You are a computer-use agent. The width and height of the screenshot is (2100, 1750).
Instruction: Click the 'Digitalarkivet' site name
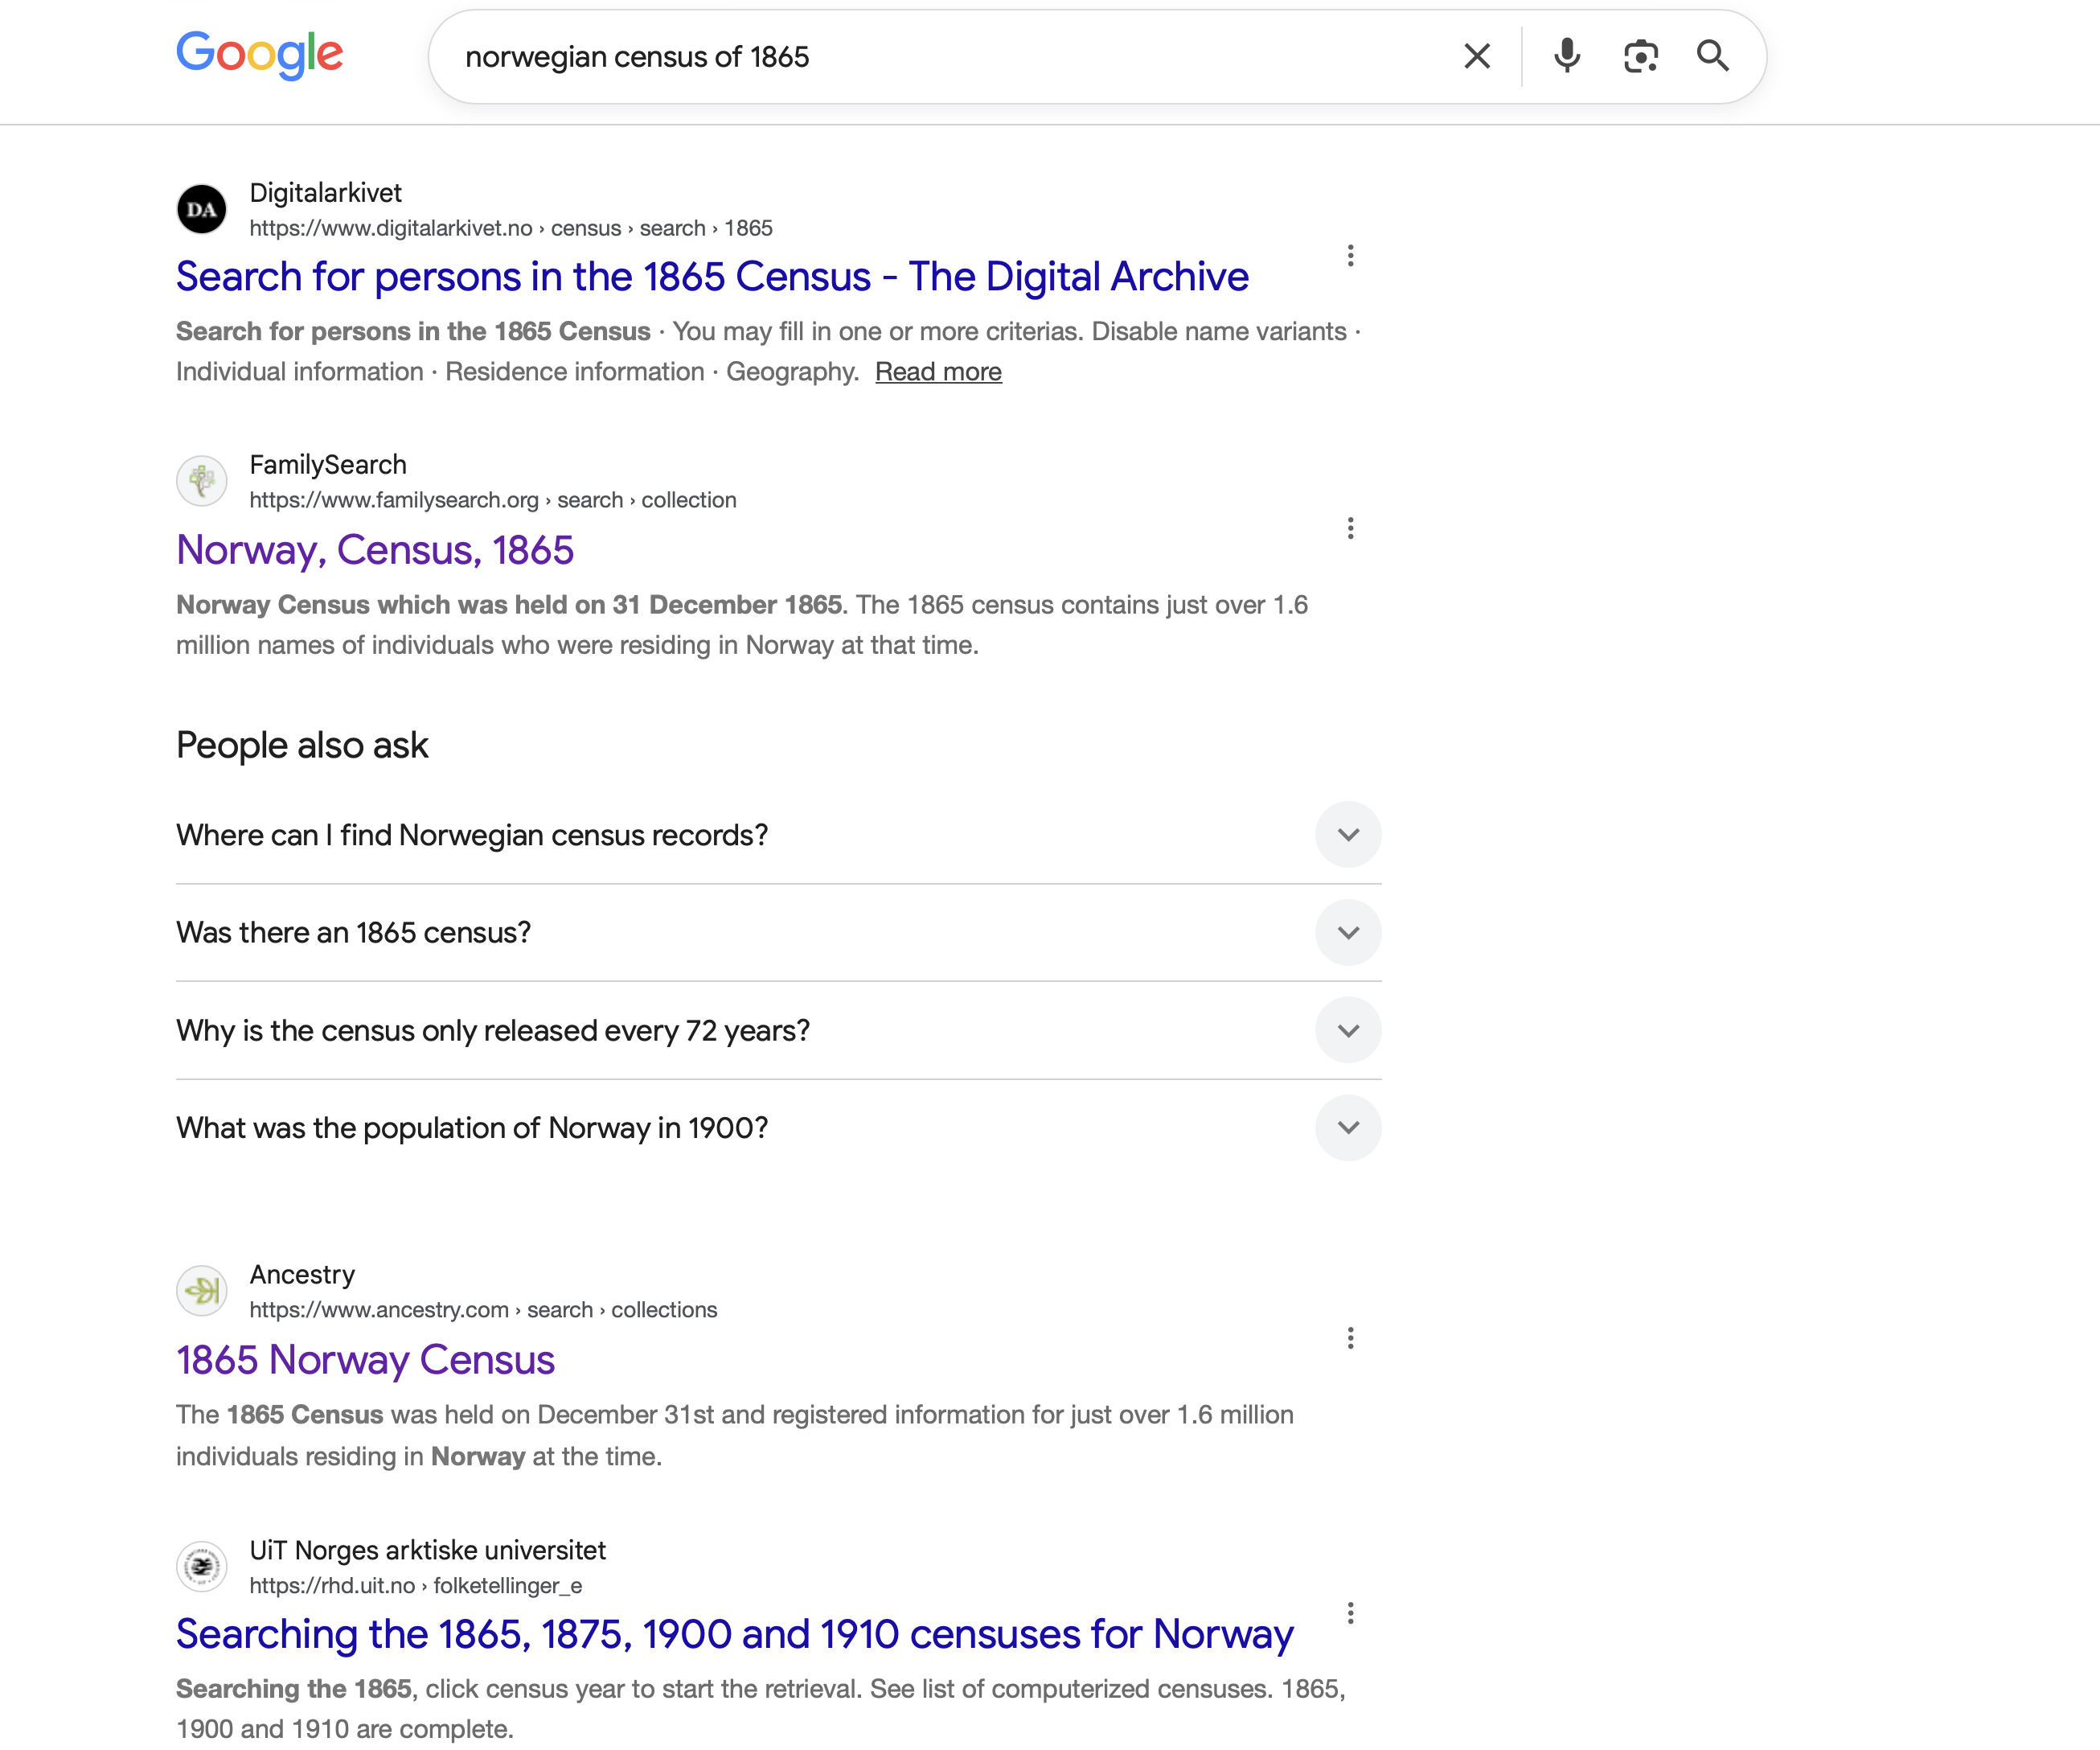pyautogui.click(x=325, y=193)
